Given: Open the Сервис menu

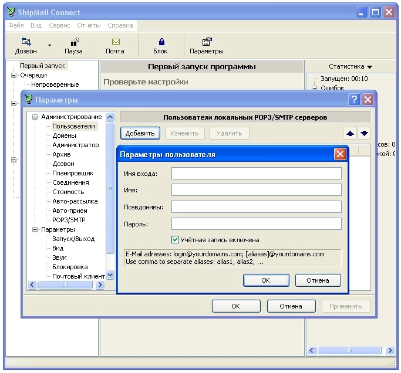Looking at the screenshot, I should tap(59, 25).
